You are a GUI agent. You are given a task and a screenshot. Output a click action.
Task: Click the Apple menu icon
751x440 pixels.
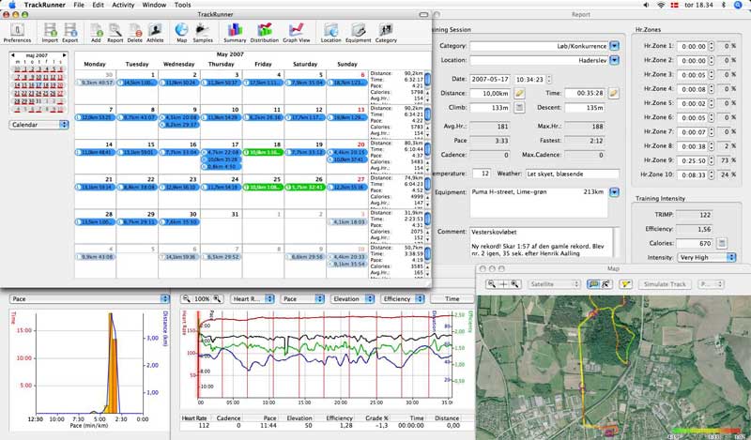point(12,5)
